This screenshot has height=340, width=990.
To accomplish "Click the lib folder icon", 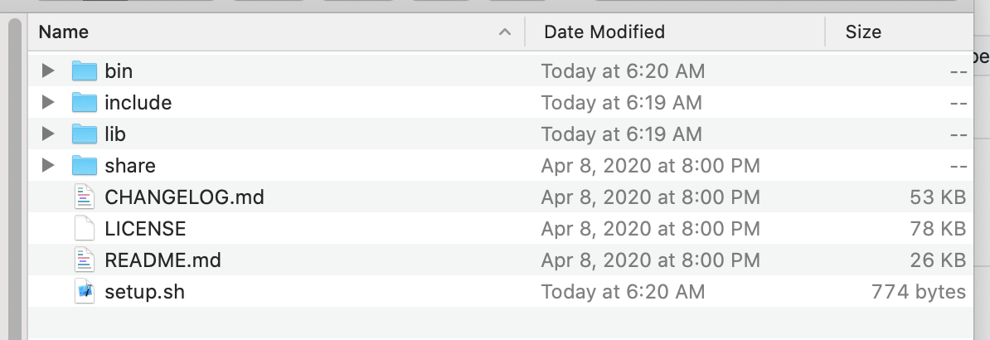I will coord(85,134).
